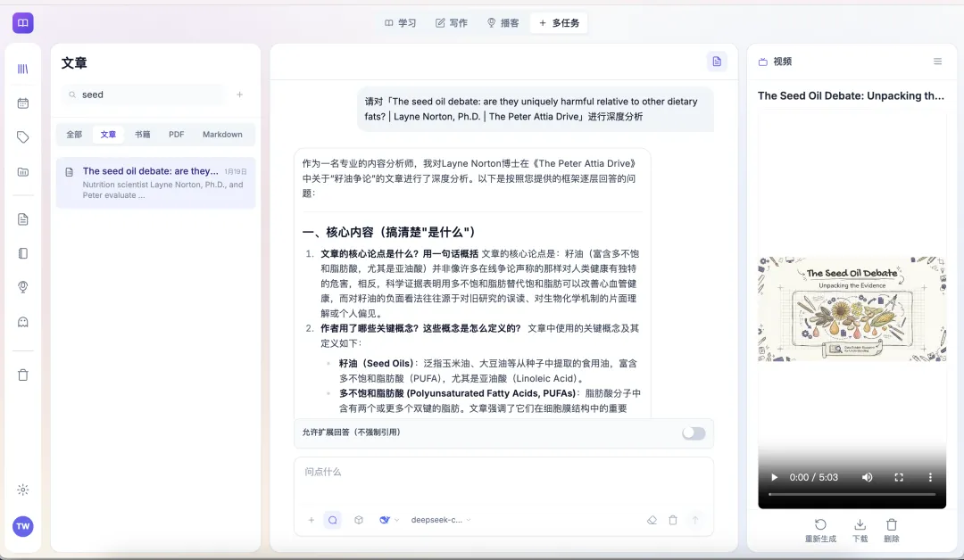Open settings via the sun gear icon
Image resolution: width=964 pixels, height=560 pixels.
click(x=22, y=490)
